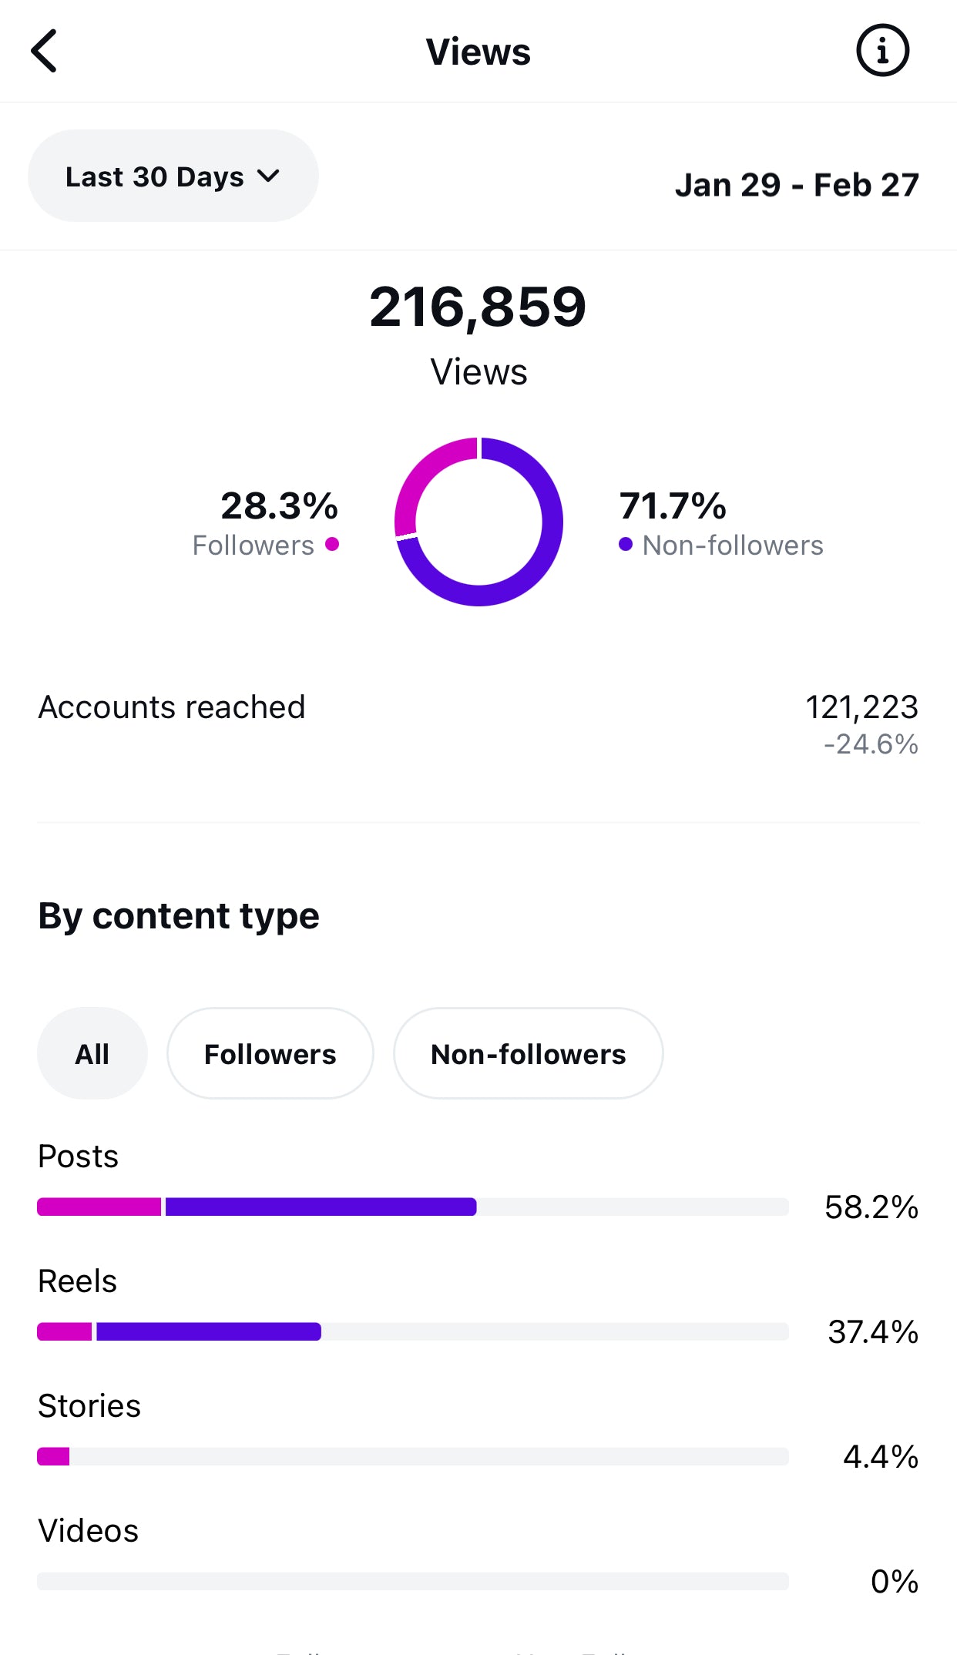
Task: Click the purple Non-followers legend dot
Action: click(626, 545)
